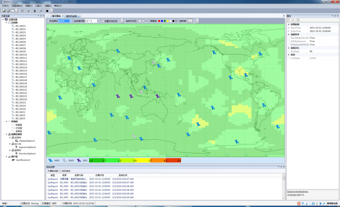Viewport: 340px width, 207px height.
Task: Collapse the ground control segment node
Action: pos(6,134)
